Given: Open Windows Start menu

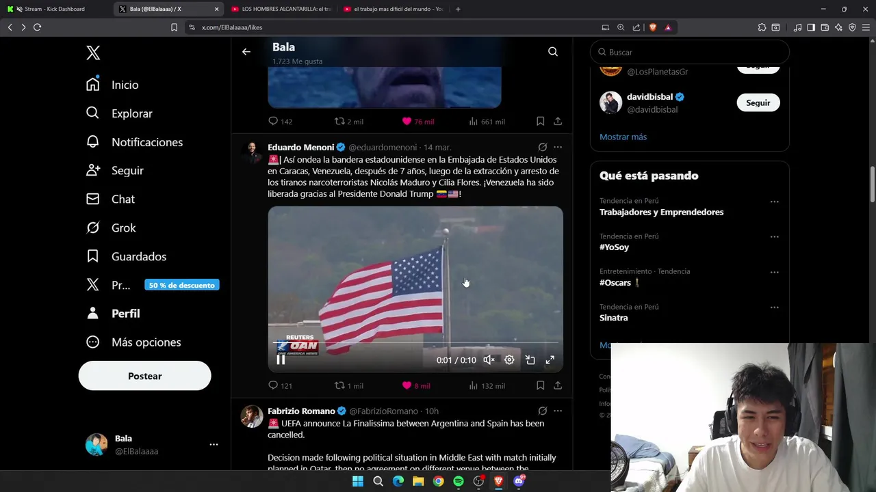Looking at the screenshot, I should pos(358,481).
